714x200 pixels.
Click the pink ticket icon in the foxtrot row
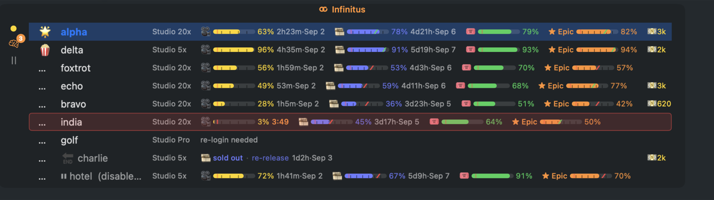coord(466,67)
